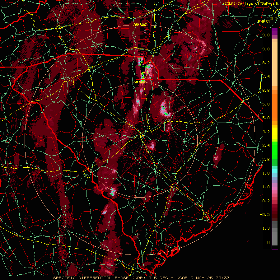
Task: Pick the bright green band near 3.4
Action: [x=275, y=150]
